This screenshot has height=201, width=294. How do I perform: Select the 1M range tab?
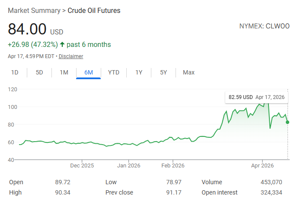point(64,72)
